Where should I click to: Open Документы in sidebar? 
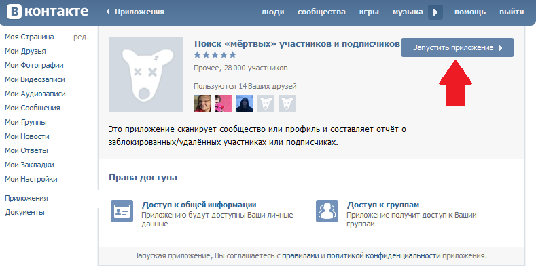(x=25, y=212)
